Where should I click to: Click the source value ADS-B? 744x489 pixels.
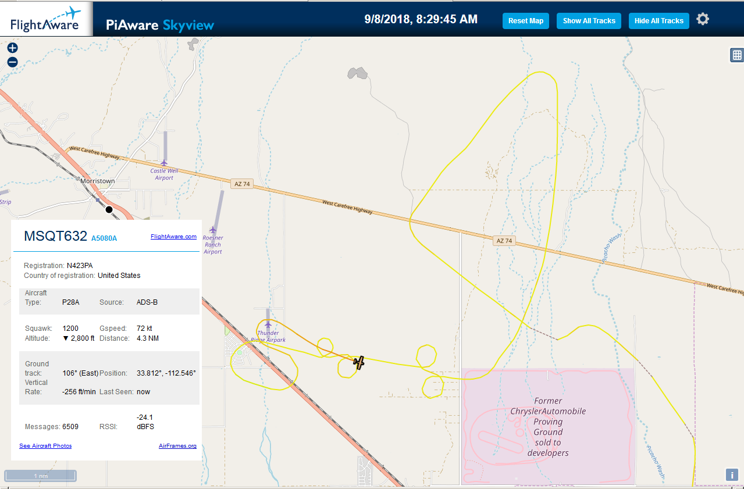147,302
